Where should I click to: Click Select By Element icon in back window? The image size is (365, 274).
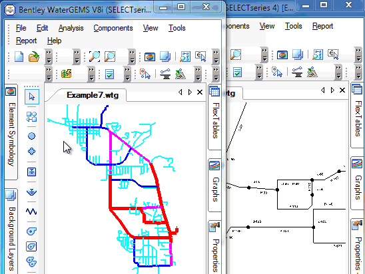point(277,72)
